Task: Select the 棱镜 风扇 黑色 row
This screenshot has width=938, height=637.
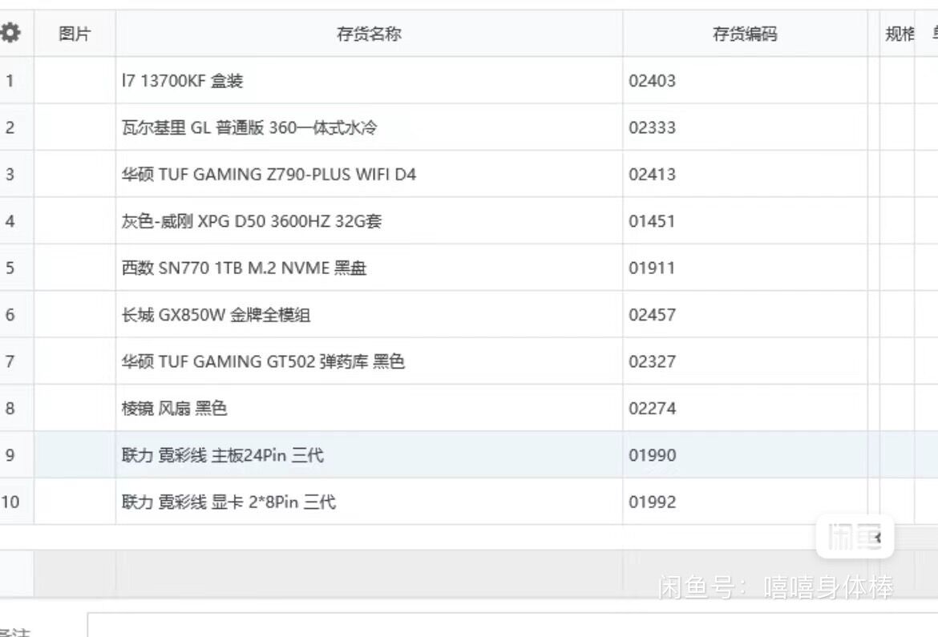Action: (174, 409)
